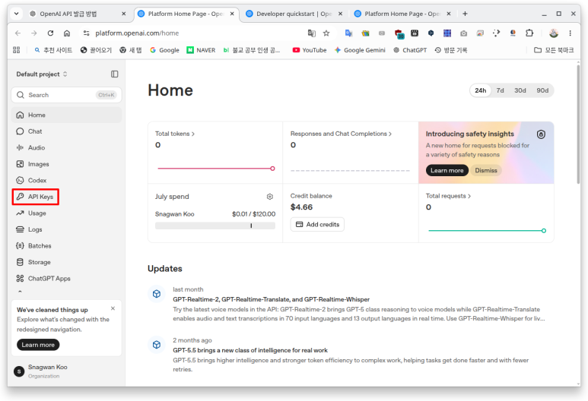Collapse the sidebar with panel toggle icon
Viewport: 588px width, 401px height.
[114, 74]
